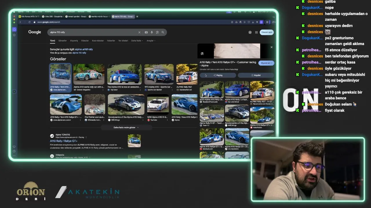Open the Wikimedia Thérier and Jaub thumbnail
The image size is (371, 208).
point(95,105)
